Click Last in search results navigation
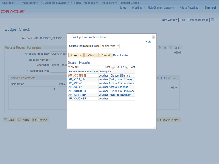Image resolution: width=219 pixels, height=164 pixels. [132, 67]
